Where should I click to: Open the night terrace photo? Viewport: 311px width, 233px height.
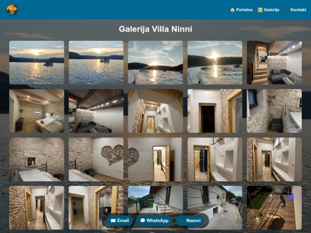pyautogui.click(x=274, y=208)
